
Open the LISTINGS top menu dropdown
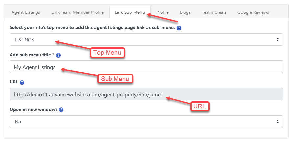point(146,40)
